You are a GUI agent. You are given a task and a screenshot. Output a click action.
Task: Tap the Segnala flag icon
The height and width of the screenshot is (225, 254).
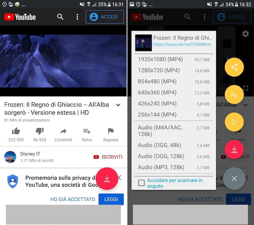coord(110,131)
